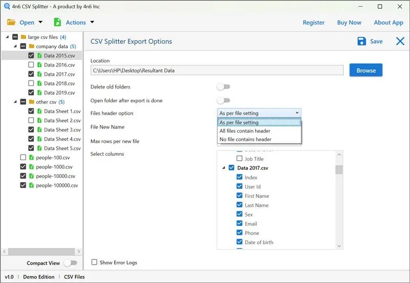
Task: Click columns list scroll up arrow
Action: click(x=339, y=155)
